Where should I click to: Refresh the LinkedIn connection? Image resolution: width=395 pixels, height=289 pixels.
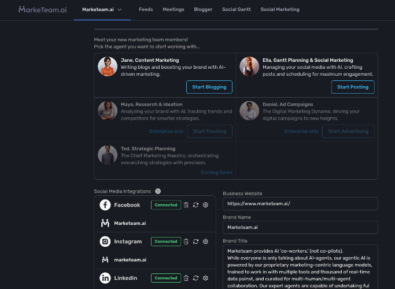195,278
